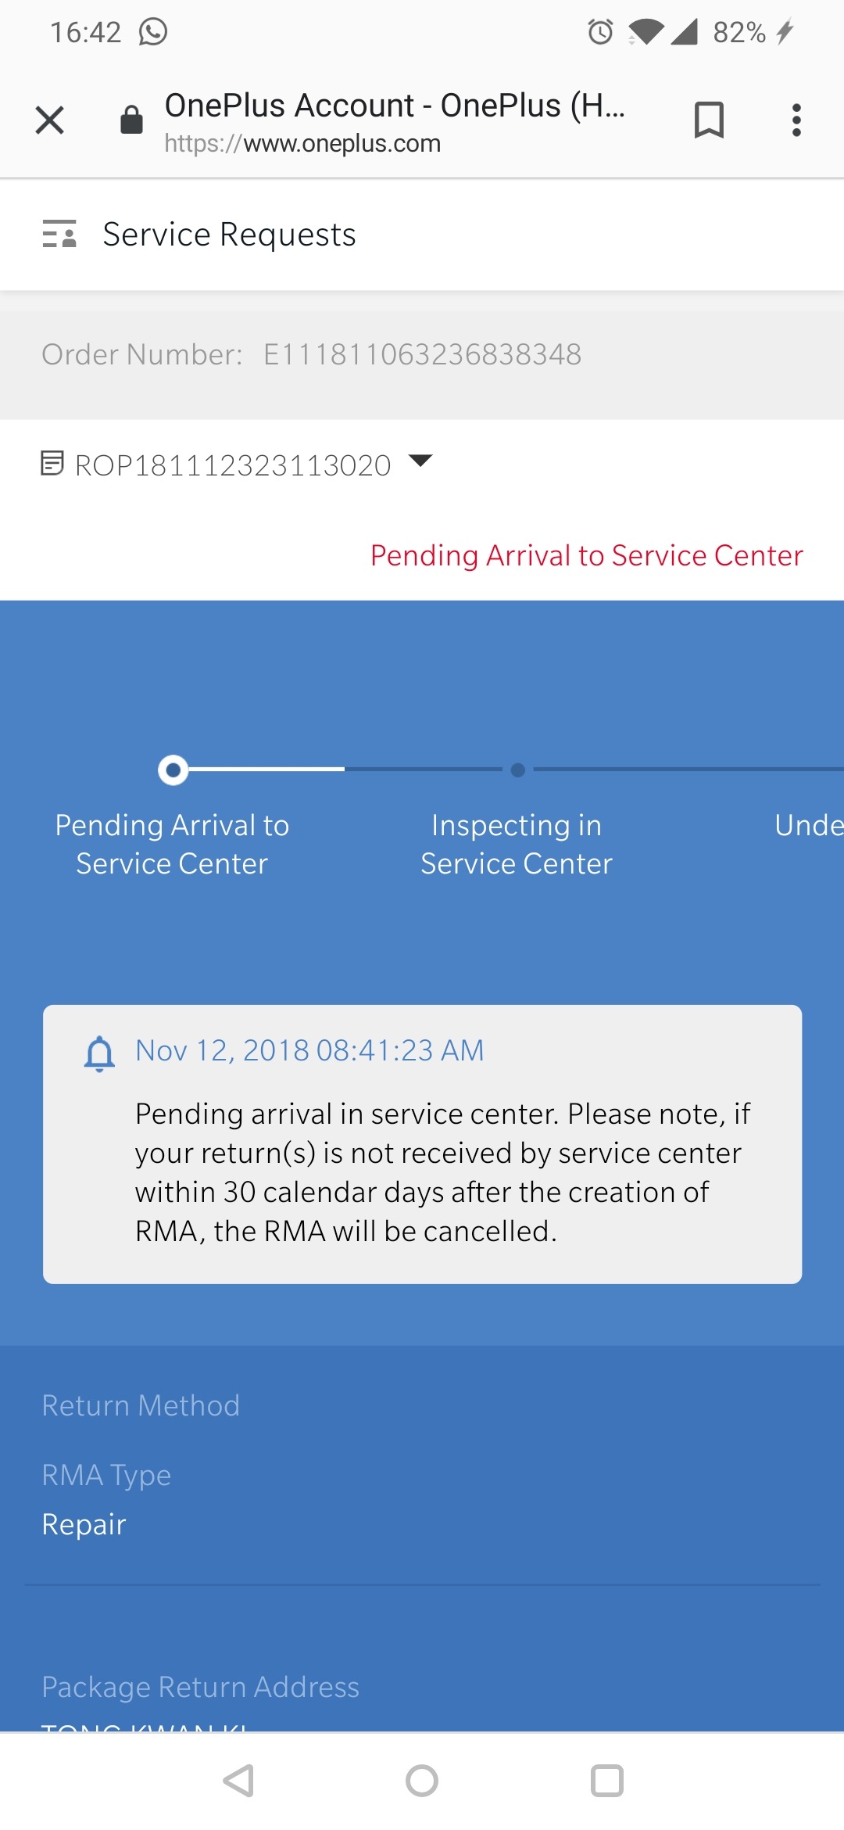Screen dimensions: 844x1830
Task: Tap the alarm clock status icon
Action: [x=600, y=32]
